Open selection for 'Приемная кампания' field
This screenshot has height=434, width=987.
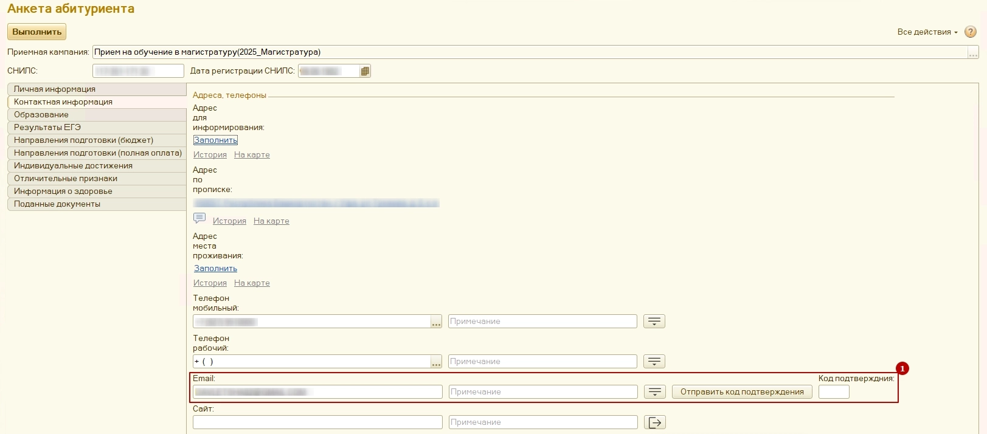(x=973, y=53)
